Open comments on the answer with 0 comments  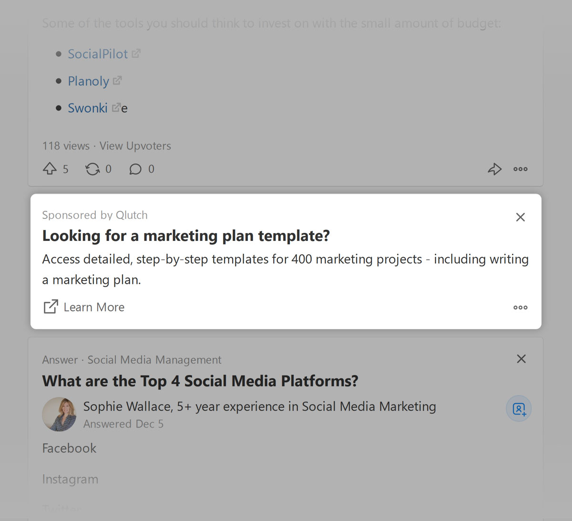tap(135, 169)
